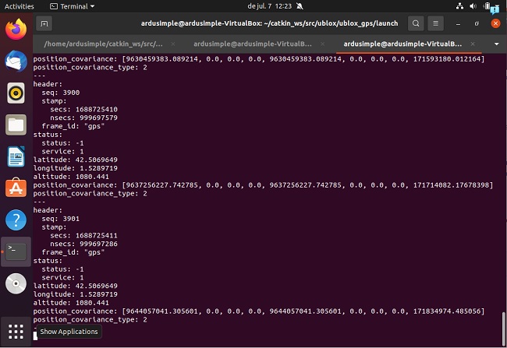
Task: Click the disc media icon in dock
Action: pyautogui.click(x=16, y=283)
